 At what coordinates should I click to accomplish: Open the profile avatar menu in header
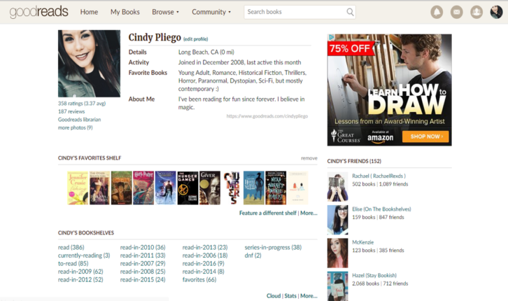pyautogui.click(x=496, y=13)
